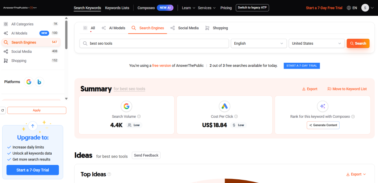The width and height of the screenshot is (378, 183).
Task: Click the NEW badge beside AI Models
Action: [x=44, y=33]
